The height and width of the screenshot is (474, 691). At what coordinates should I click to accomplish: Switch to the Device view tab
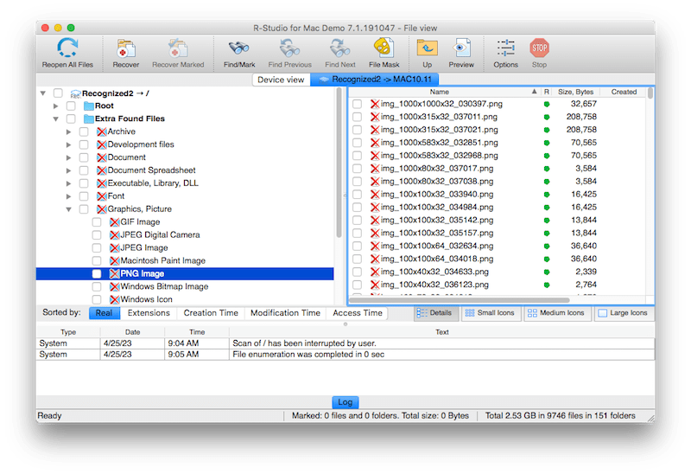281,80
